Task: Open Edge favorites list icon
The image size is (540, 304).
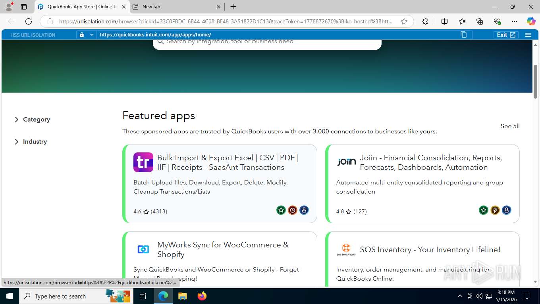Action: pyautogui.click(x=462, y=21)
